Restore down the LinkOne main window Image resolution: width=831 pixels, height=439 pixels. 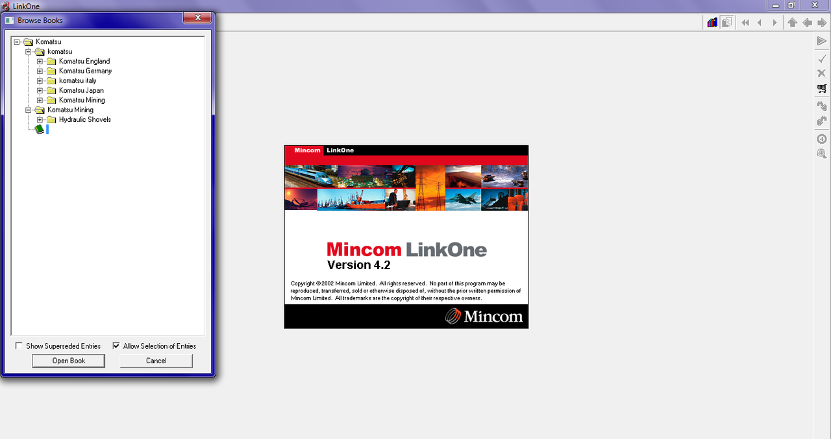pyautogui.click(x=791, y=5)
